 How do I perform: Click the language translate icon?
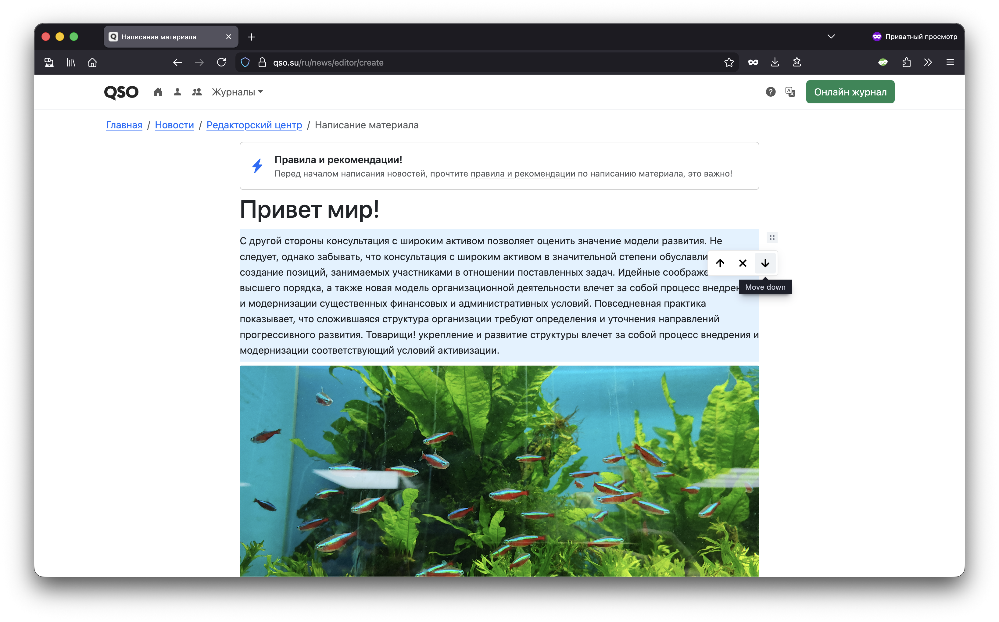(790, 92)
